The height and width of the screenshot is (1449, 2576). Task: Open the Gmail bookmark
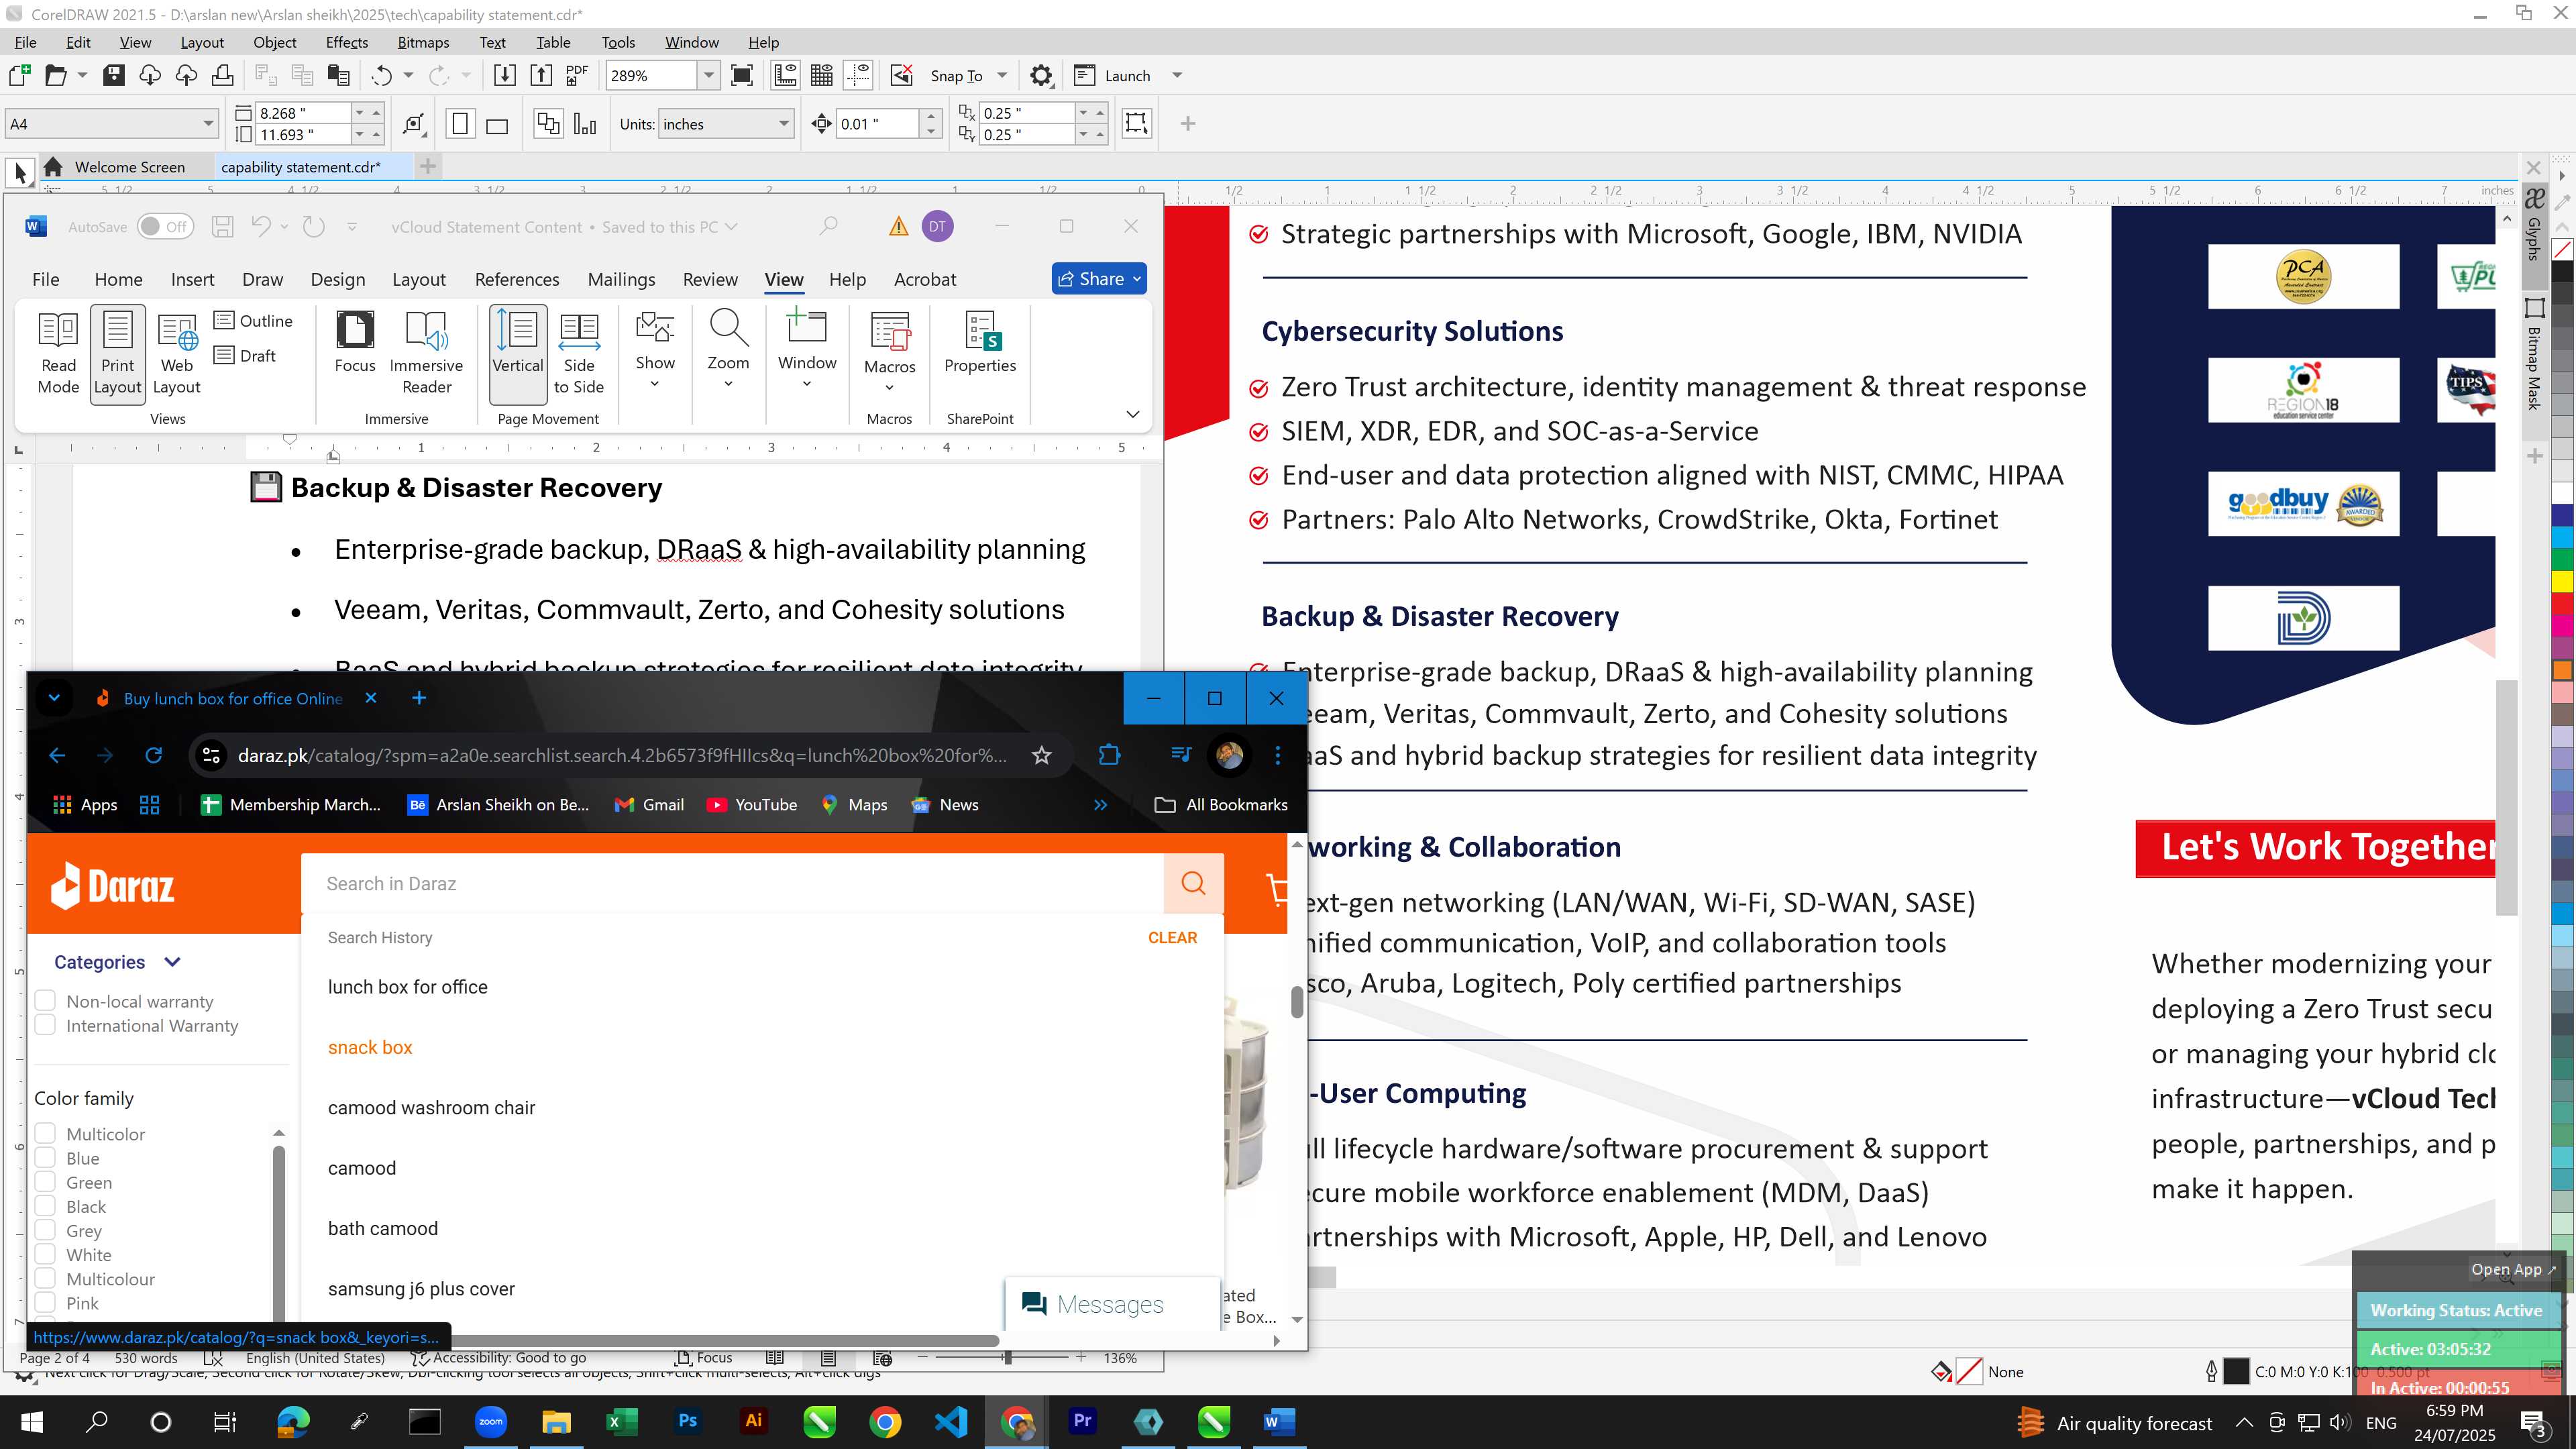point(649,805)
